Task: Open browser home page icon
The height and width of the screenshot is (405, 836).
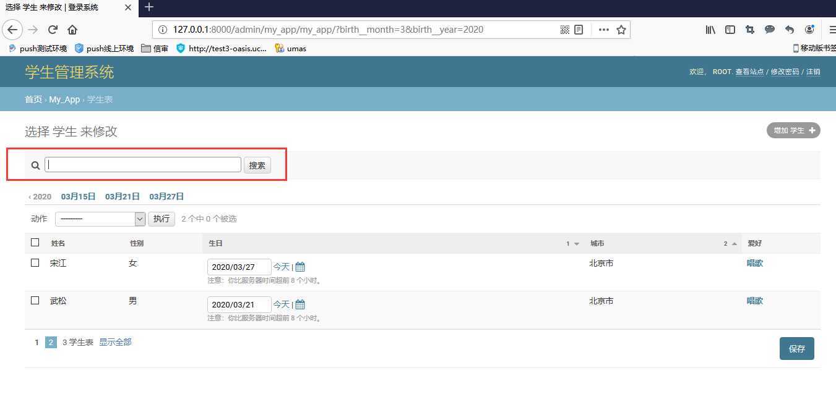Action: tap(72, 30)
